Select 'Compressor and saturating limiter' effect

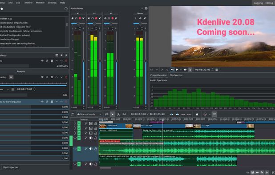[17, 43]
